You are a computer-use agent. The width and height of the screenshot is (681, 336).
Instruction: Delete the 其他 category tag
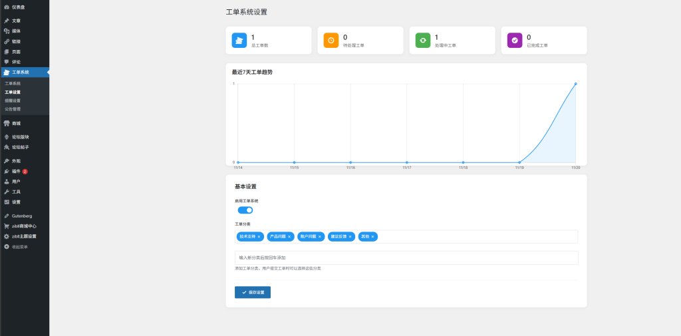tap(372, 237)
